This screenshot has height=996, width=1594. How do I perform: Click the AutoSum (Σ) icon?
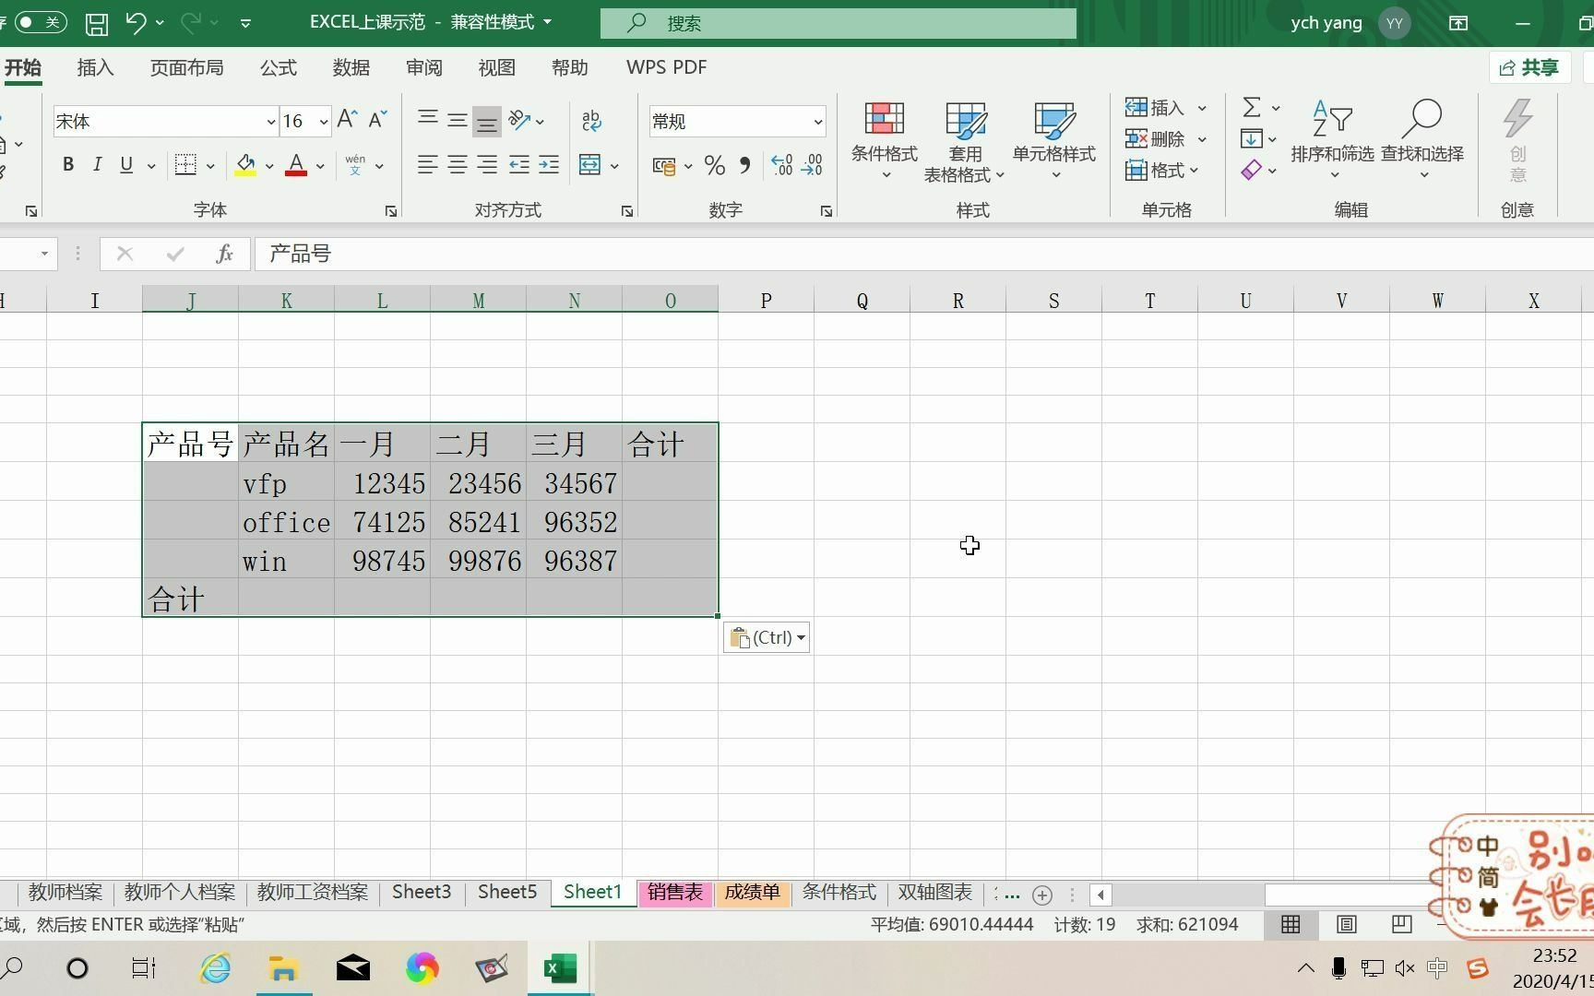tap(1252, 107)
